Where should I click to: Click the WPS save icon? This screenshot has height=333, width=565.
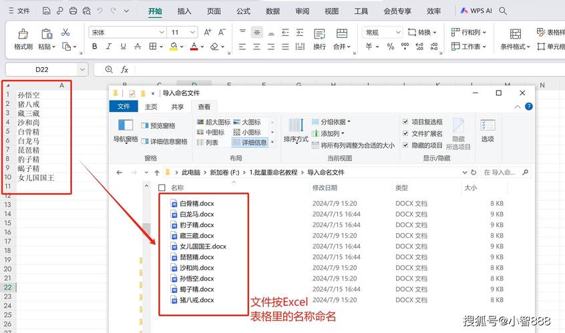point(46,11)
